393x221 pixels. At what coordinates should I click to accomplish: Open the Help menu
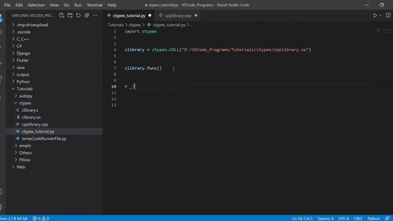coord(112,5)
